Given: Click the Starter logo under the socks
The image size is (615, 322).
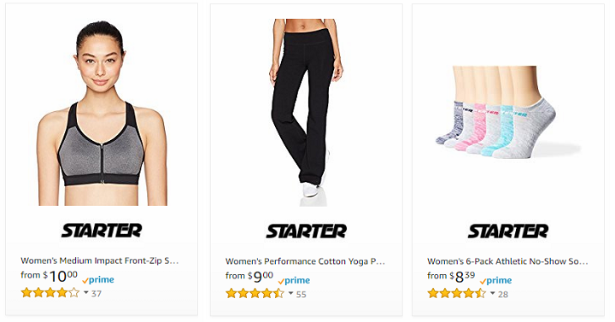Looking at the screenshot, I should tap(508, 231).
